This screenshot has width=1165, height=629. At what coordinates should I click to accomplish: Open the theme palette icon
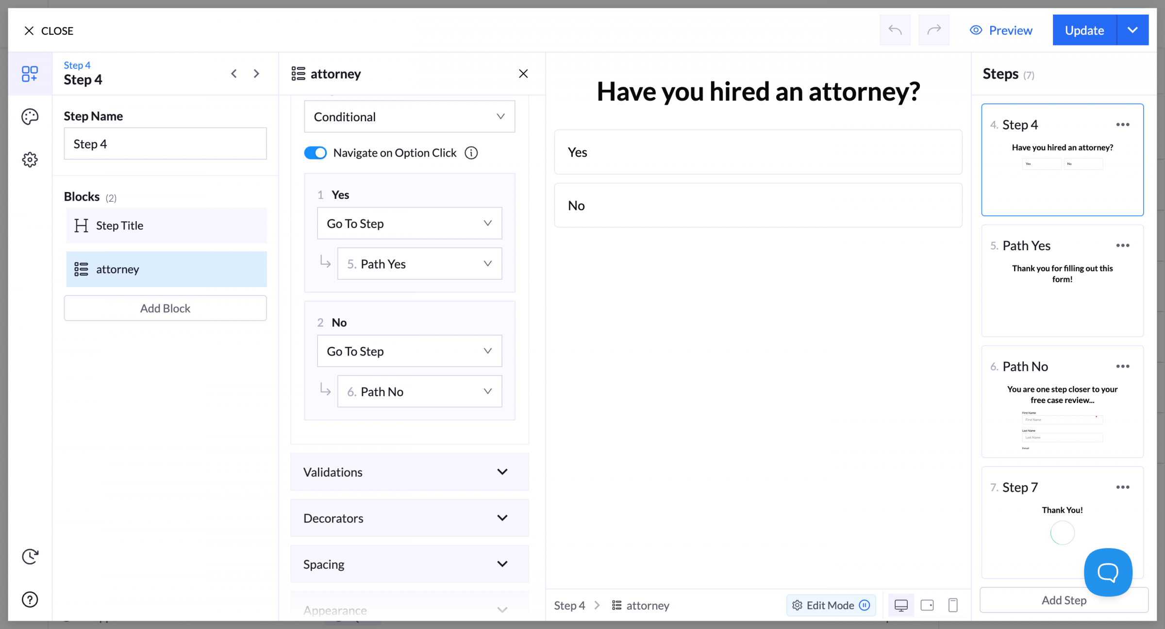[30, 116]
